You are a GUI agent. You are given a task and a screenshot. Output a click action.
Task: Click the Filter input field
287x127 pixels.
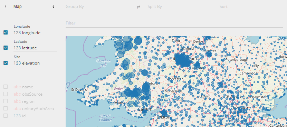[x=174, y=23]
